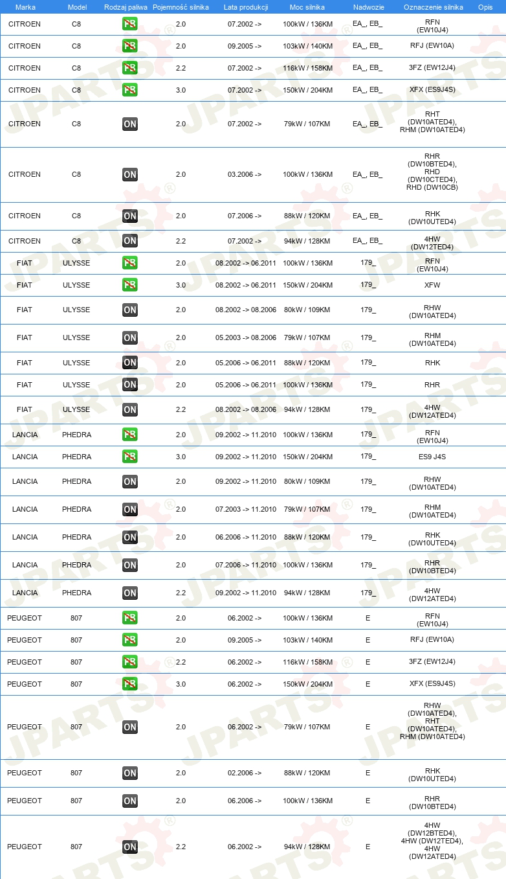Select the XFX (ES9J4S) cell in the Citroen row
The height and width of the screenshot is (879, 506).
point(433,90)
